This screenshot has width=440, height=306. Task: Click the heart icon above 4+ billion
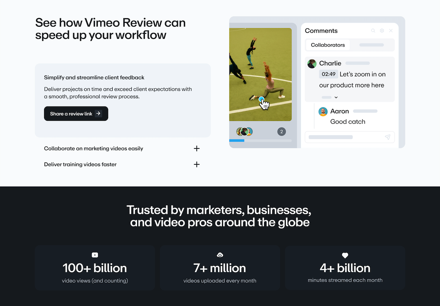point(345,255)
